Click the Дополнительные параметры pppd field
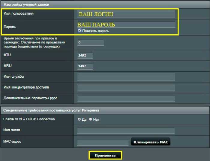Viewport: 210px width, 161px height. 126,99
